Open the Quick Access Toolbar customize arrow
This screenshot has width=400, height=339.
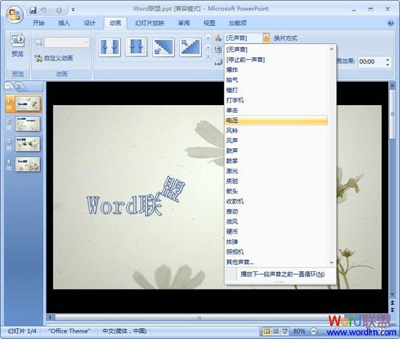(x=73, y=10)
